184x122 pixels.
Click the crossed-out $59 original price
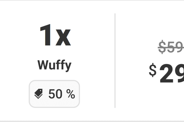tap(171, 48)
